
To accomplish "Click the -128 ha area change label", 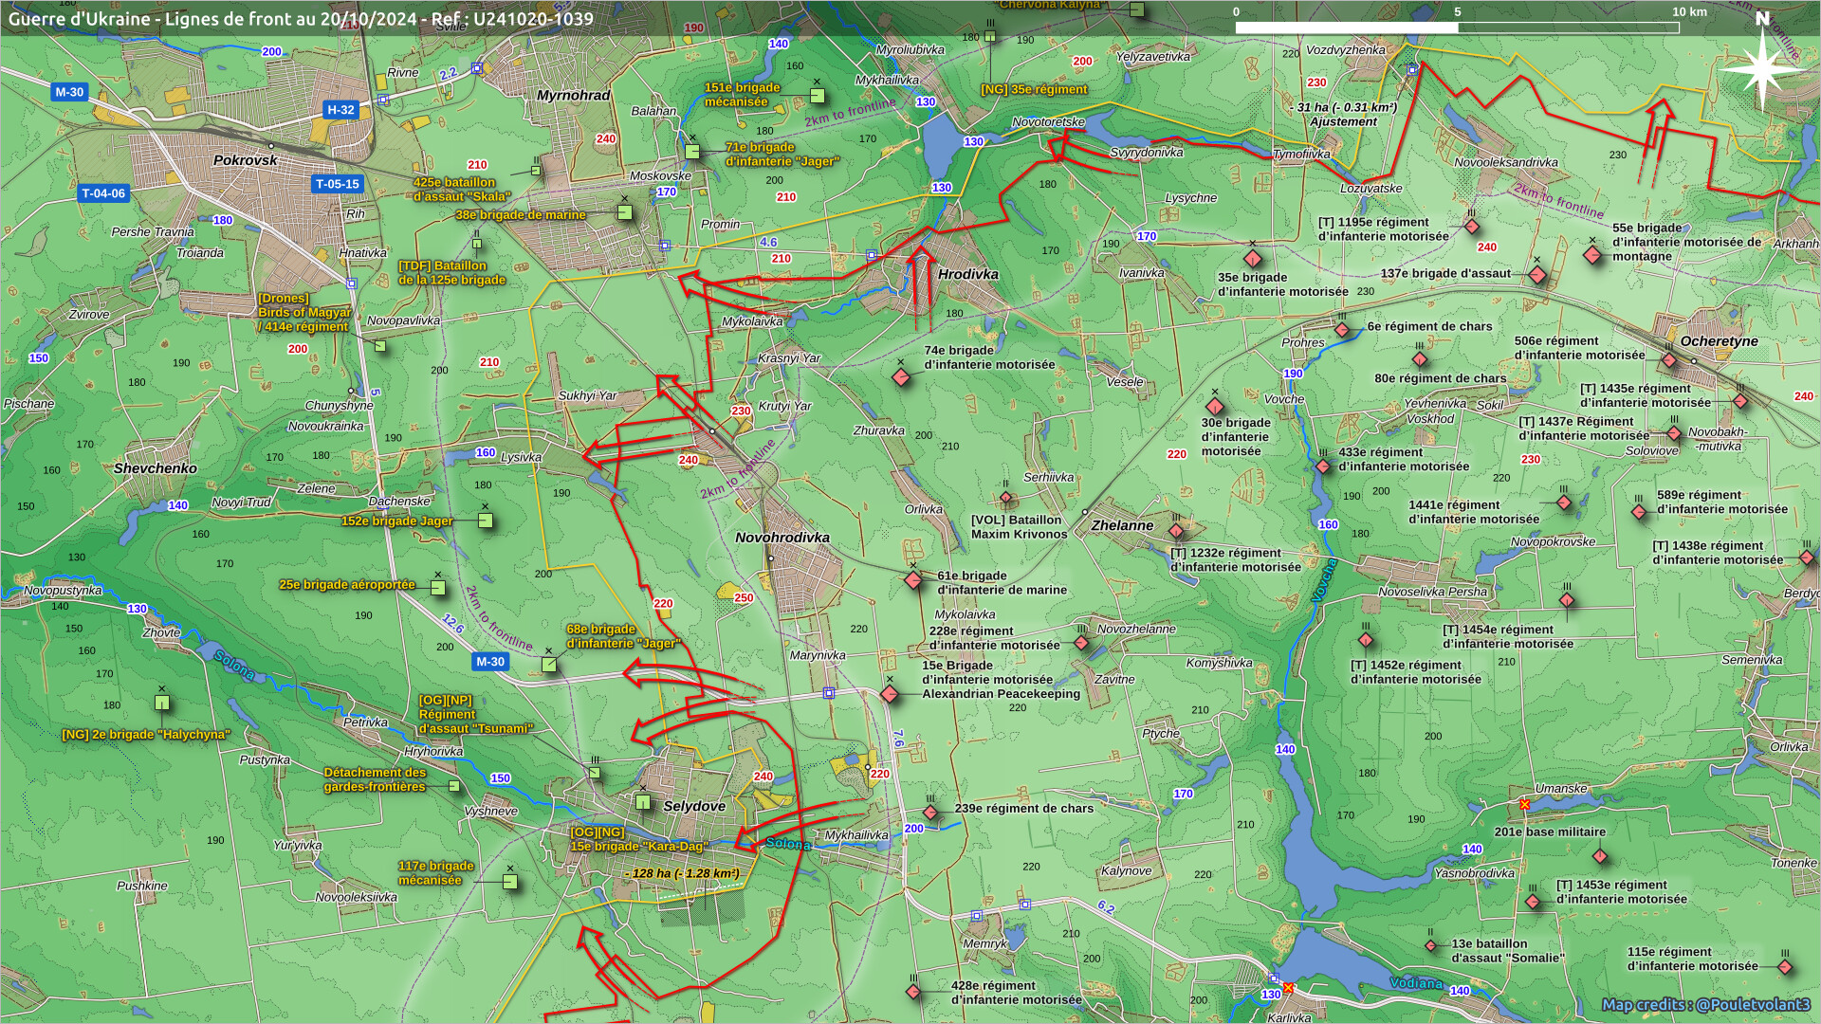I will pyautogui.click(x=682, y=873).
